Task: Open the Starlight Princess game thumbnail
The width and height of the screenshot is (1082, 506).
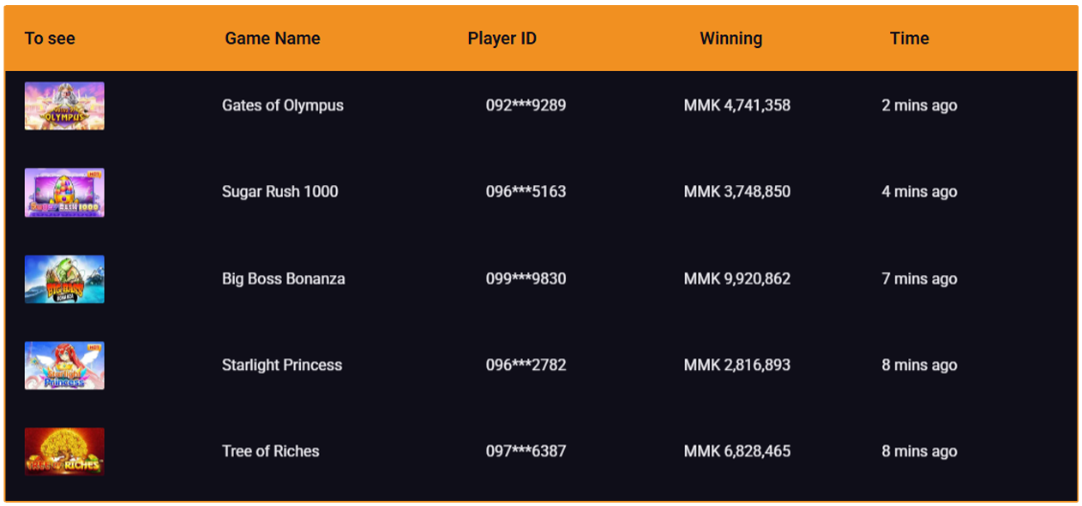Action: [x=64, y=366]
